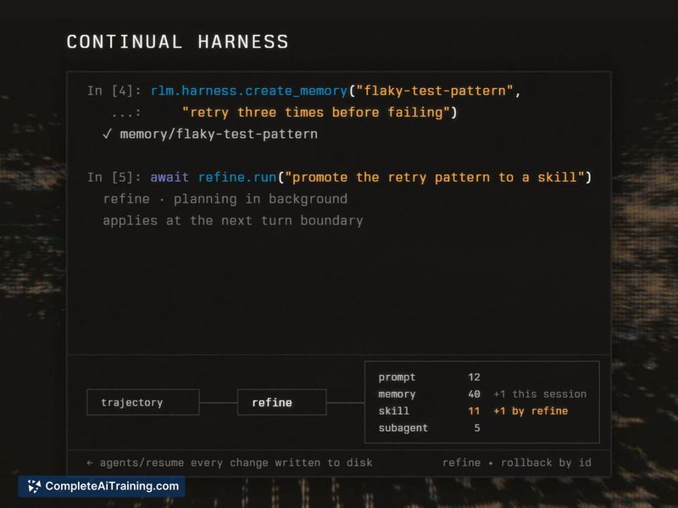This screenshot has width=678, height=508.
Task: Click the 'await' keyword
Action: pos(169,177)
